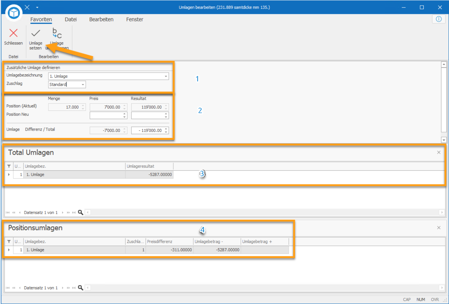The image size is (449, 304).
Task: Open the Fenster ribbon tab
Action: pos(135,19)
